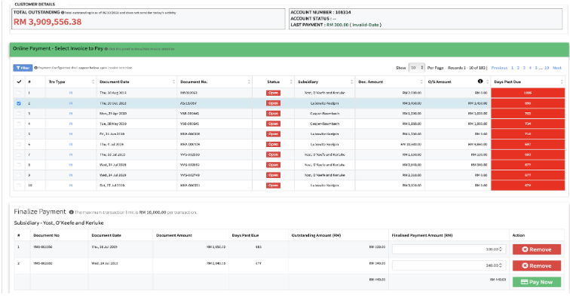Click the info icon in O/S Amount column header

tap(480, 81)
